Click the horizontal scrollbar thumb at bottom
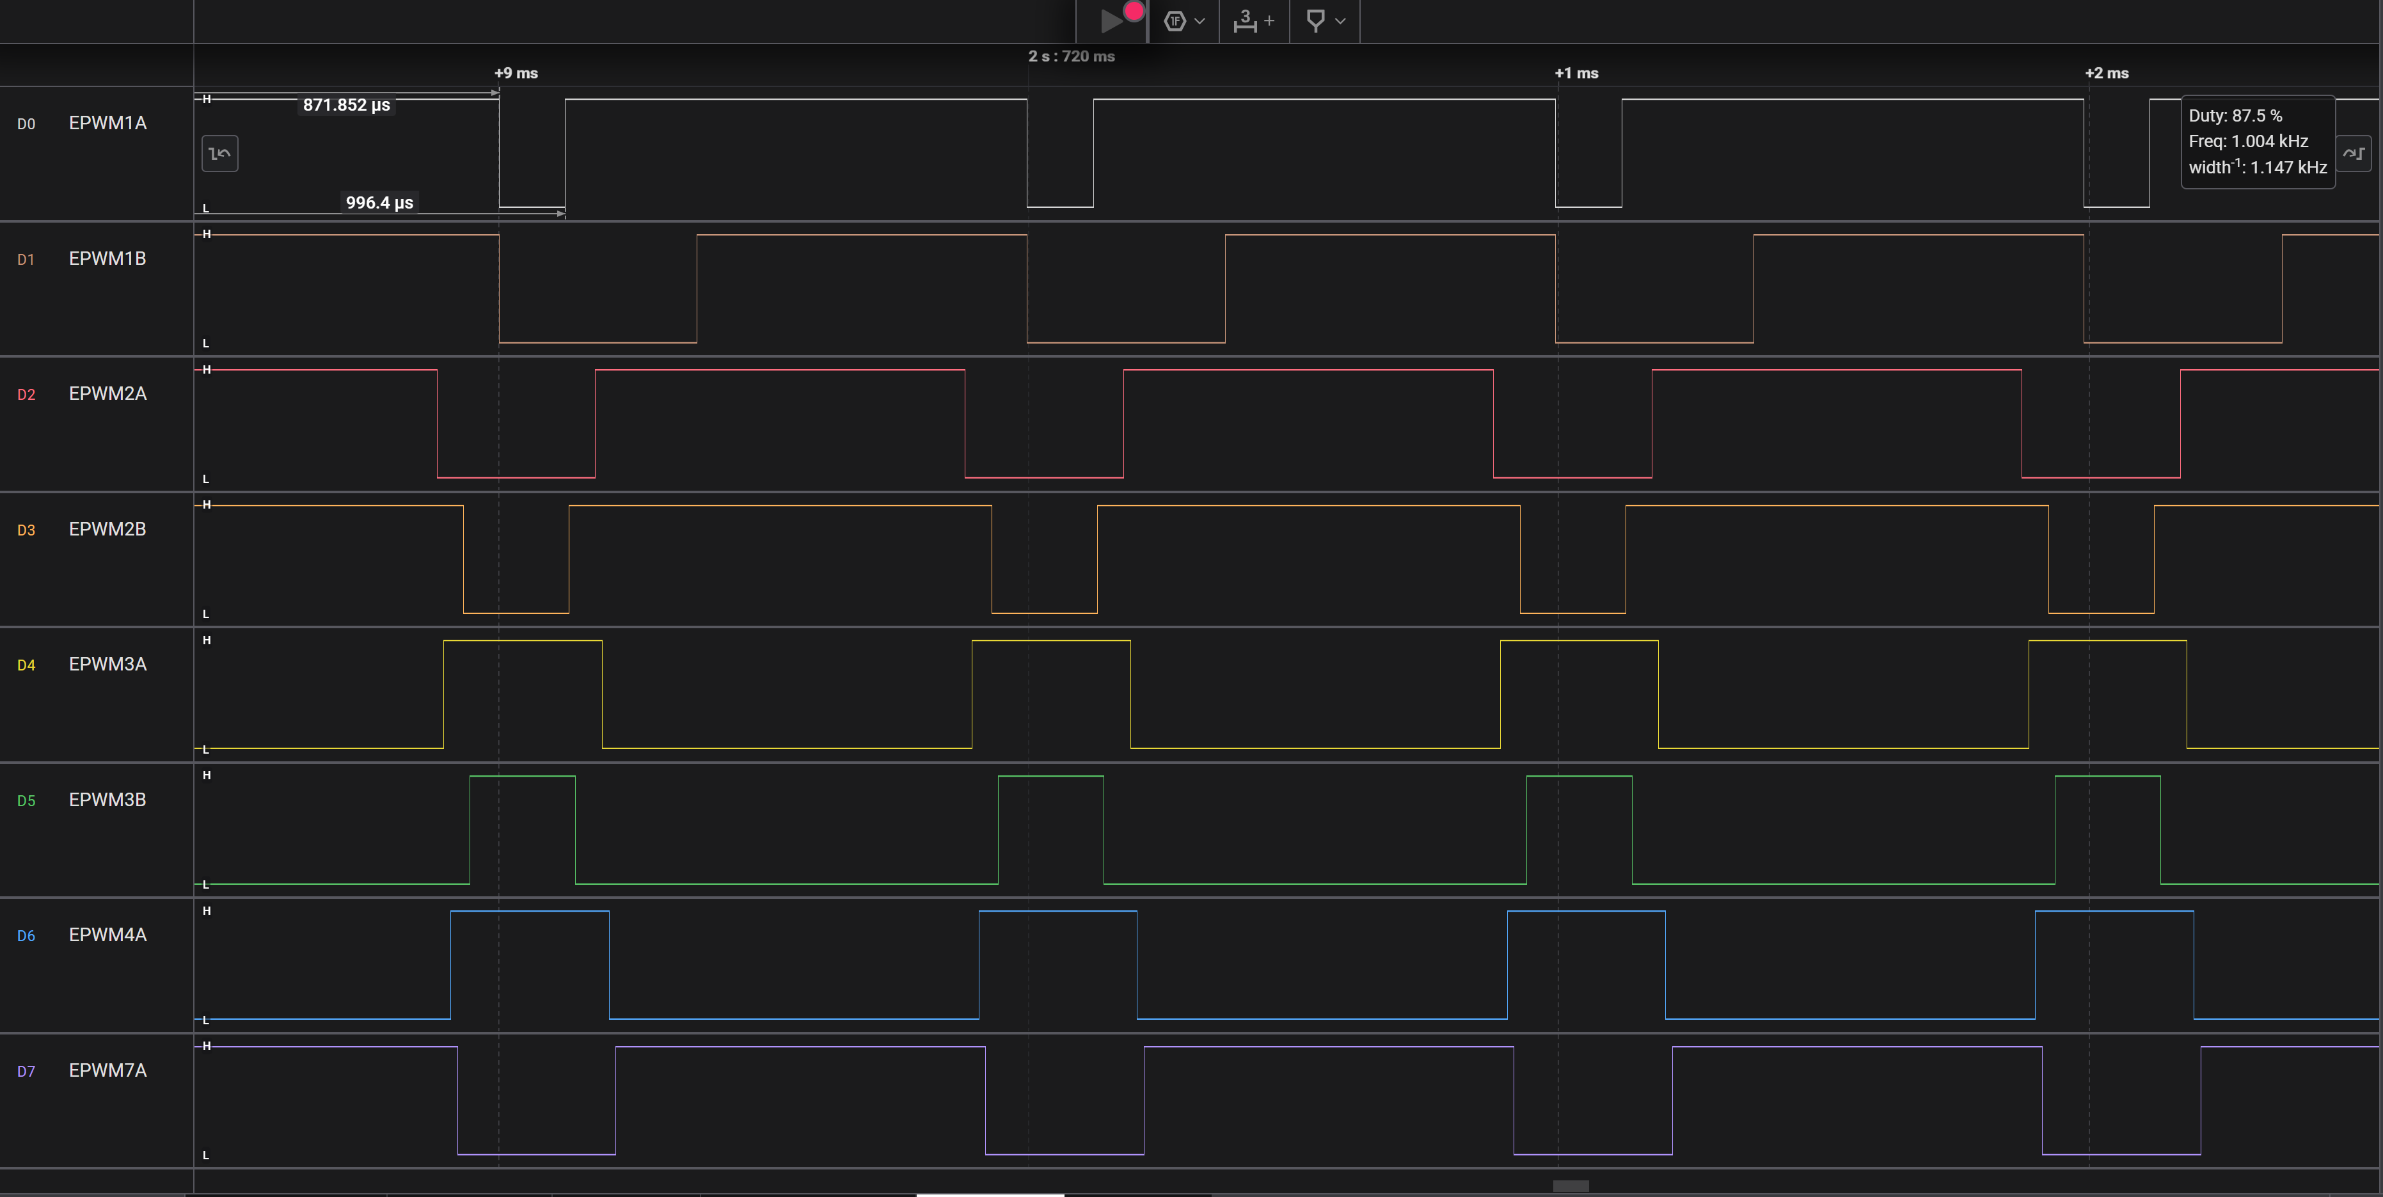Image resolution: width=2383 pixels, height=1197 pixels. coord(1571,1186)
